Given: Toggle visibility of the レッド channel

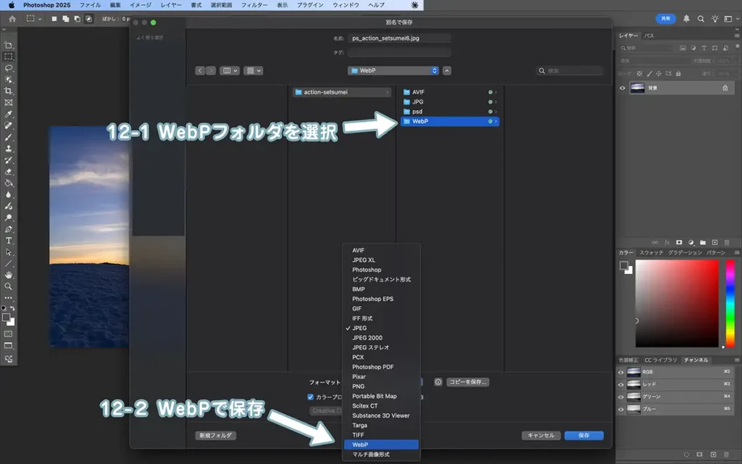Looking at the screenshot, I should 621,384.
